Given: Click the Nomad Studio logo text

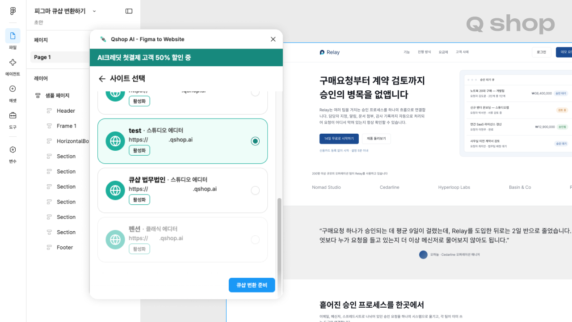Looking at the screenshot, I should [326, 187].
